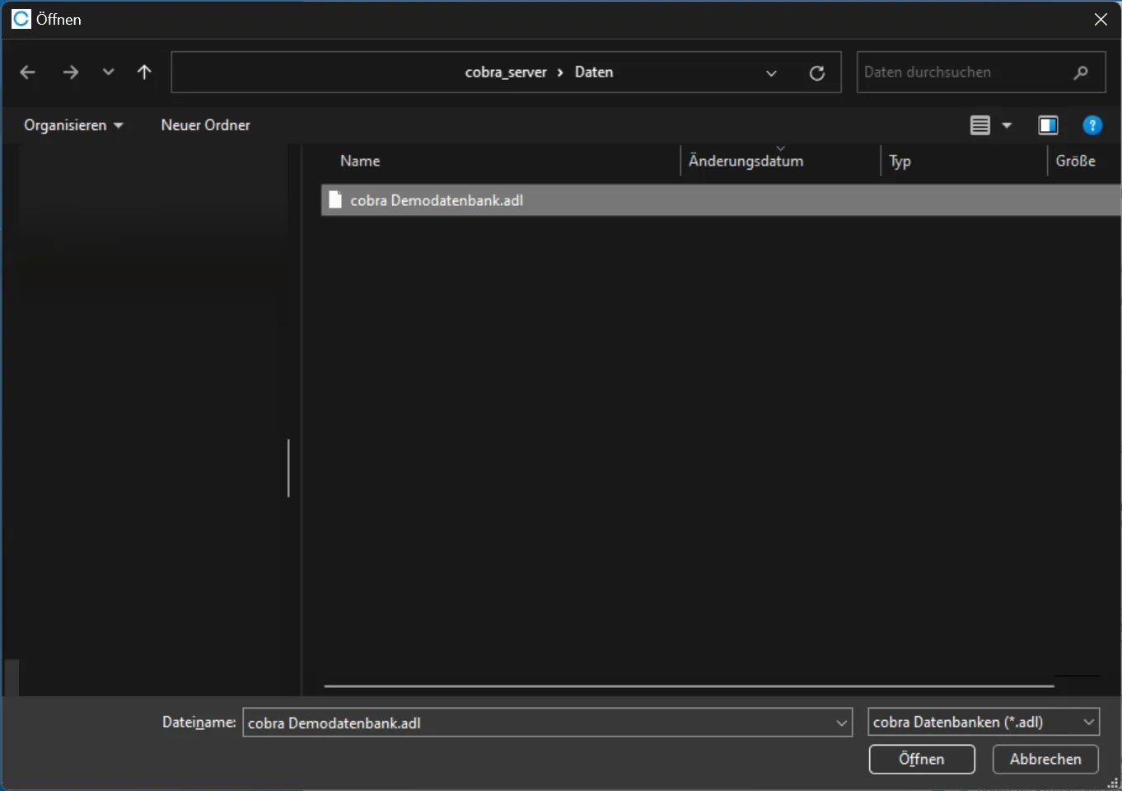Click the cobra app icon in title bar
The image size is (1122, 791).
pos(21,19)
